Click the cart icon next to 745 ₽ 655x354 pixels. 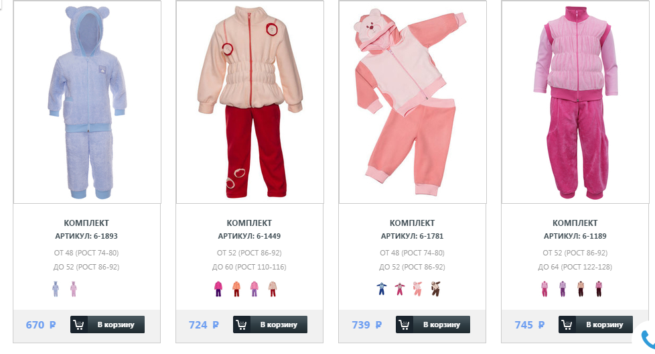[x=567, y=324]
